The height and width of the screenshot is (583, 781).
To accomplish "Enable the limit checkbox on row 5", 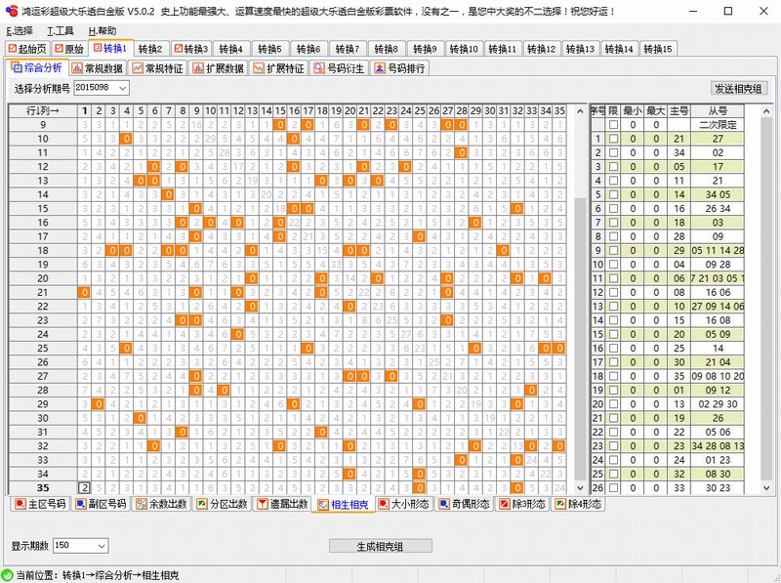I will coord(613,194).
